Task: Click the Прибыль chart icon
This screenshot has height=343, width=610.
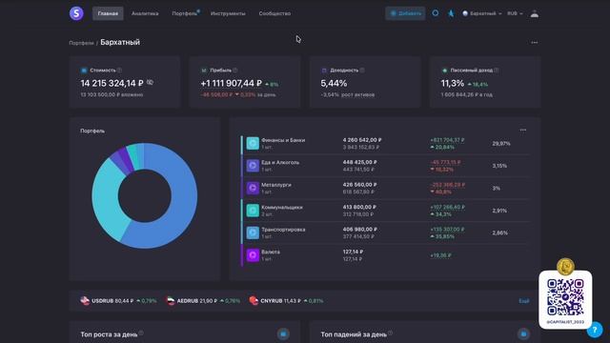Action: pos(204,71)
